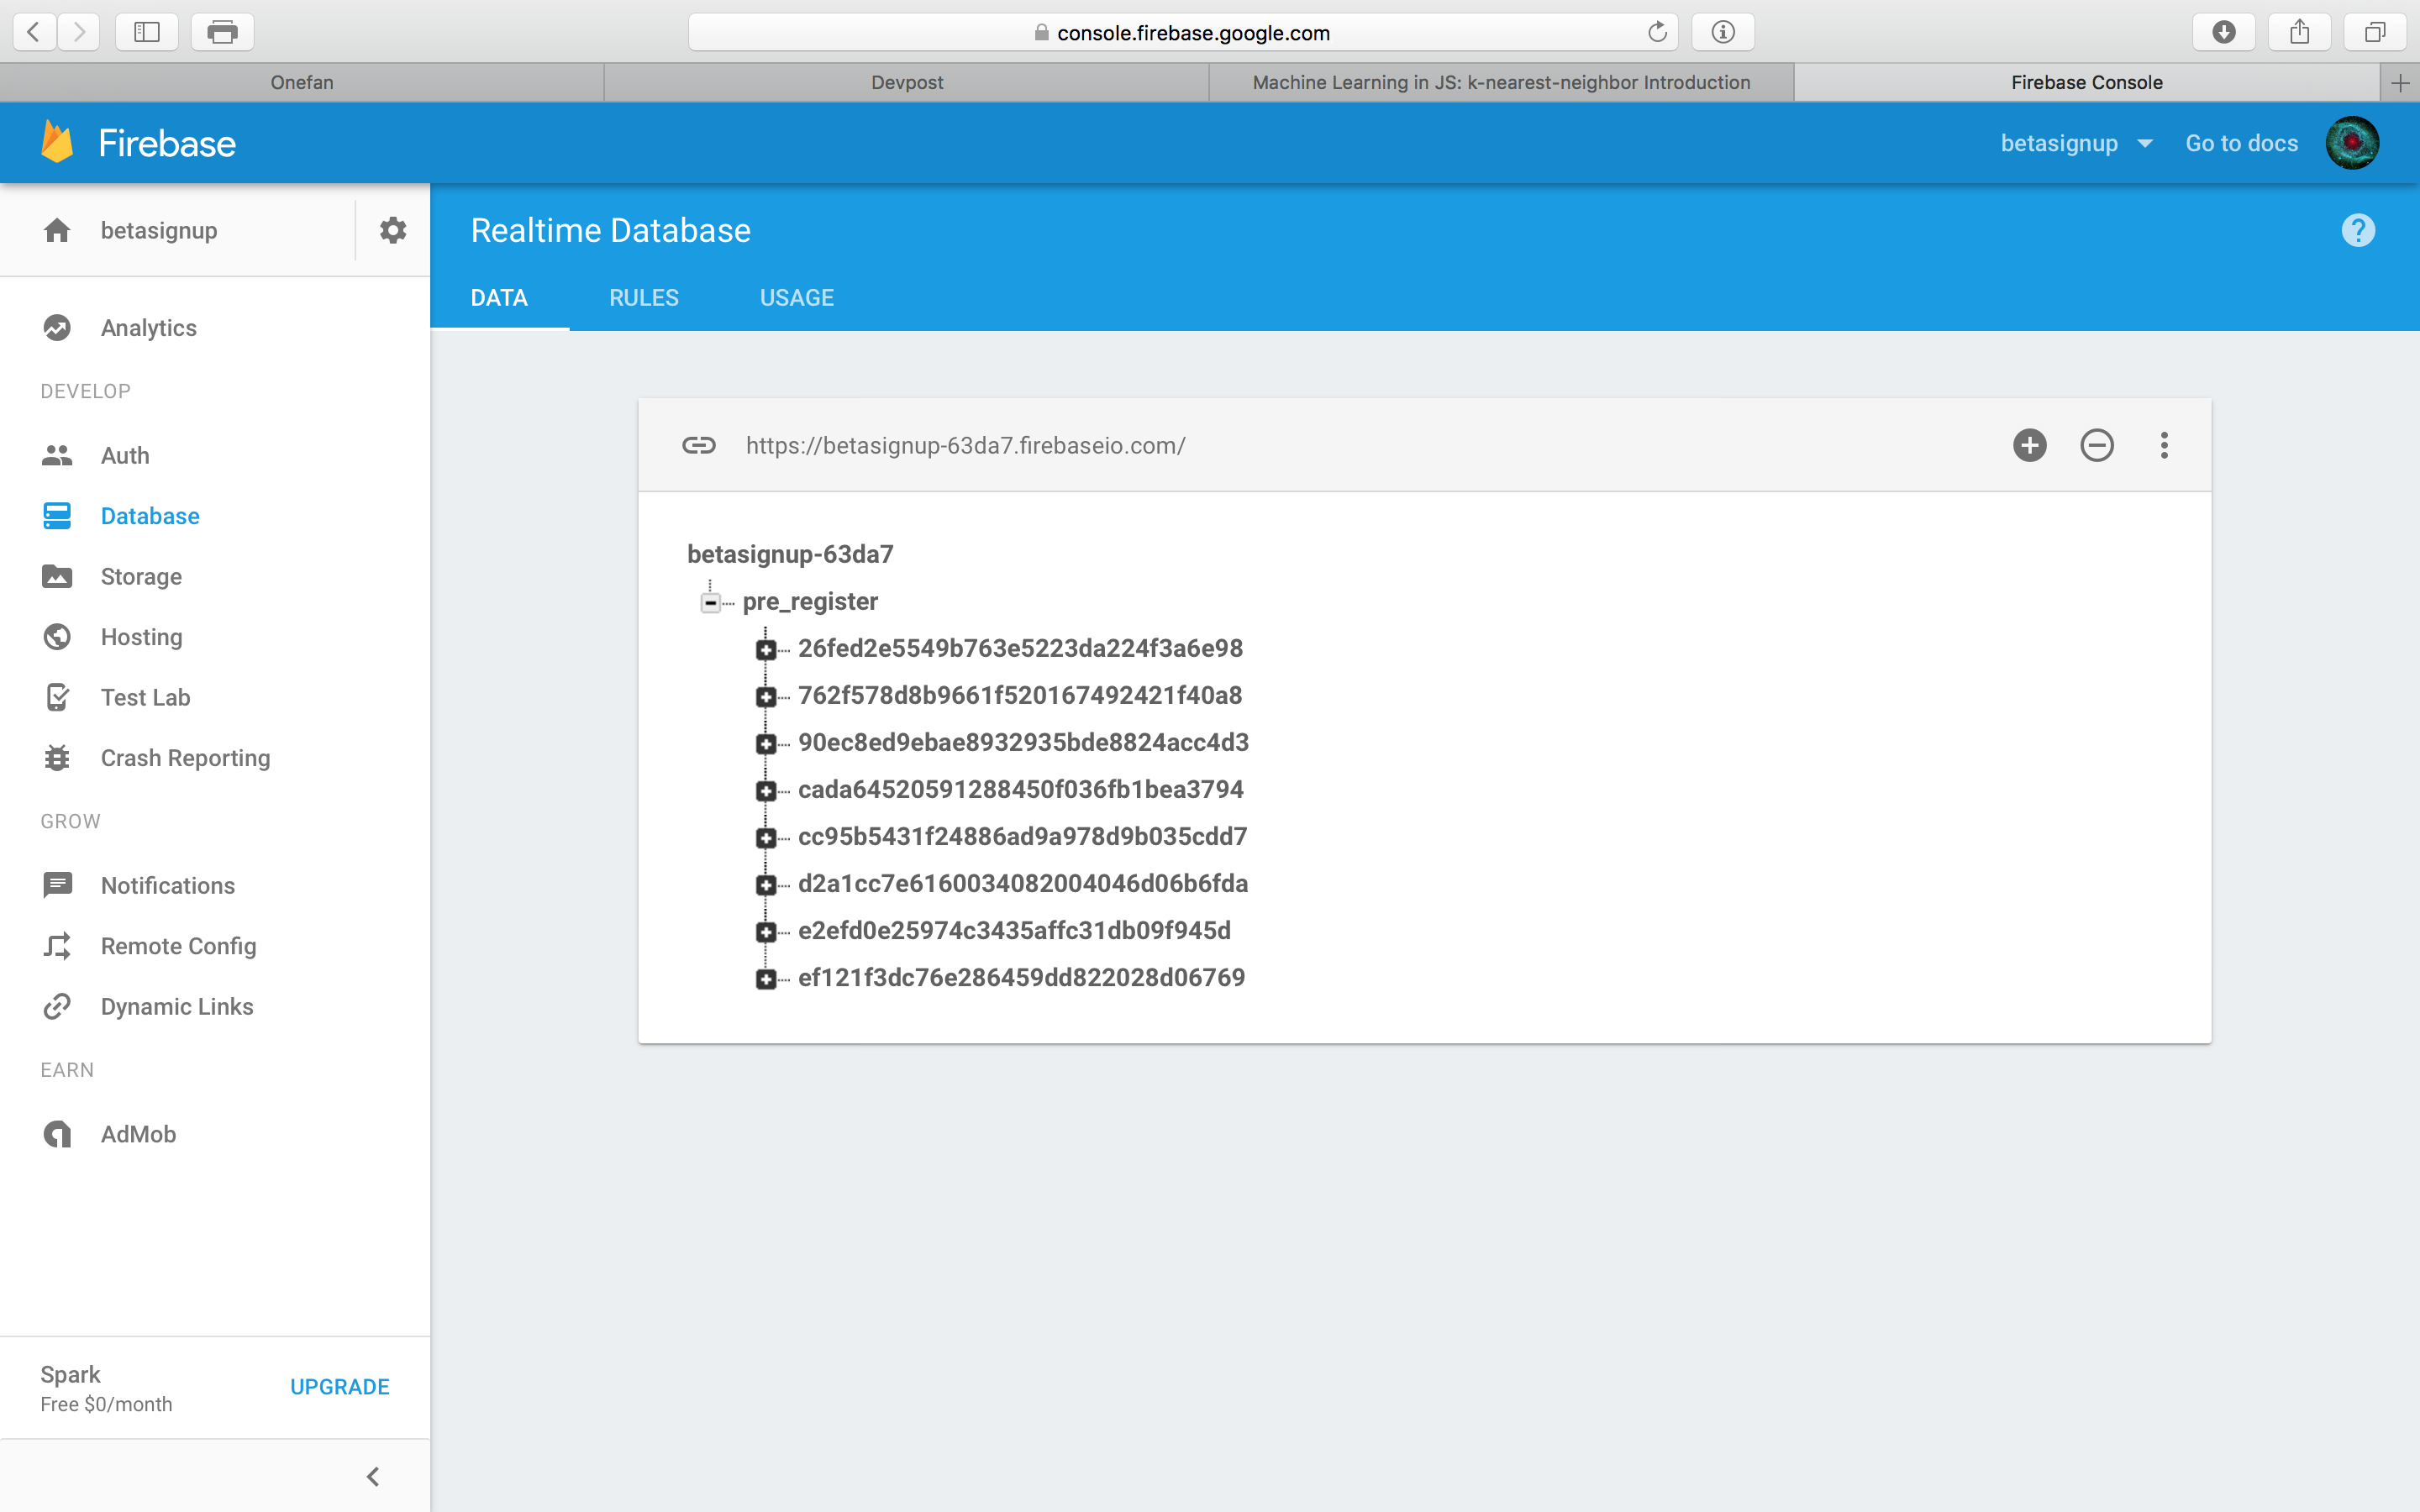Click the help question mark icon
This screenshot has width=2420, height=1512.
pyautogui.click(x=2357, y=231)
